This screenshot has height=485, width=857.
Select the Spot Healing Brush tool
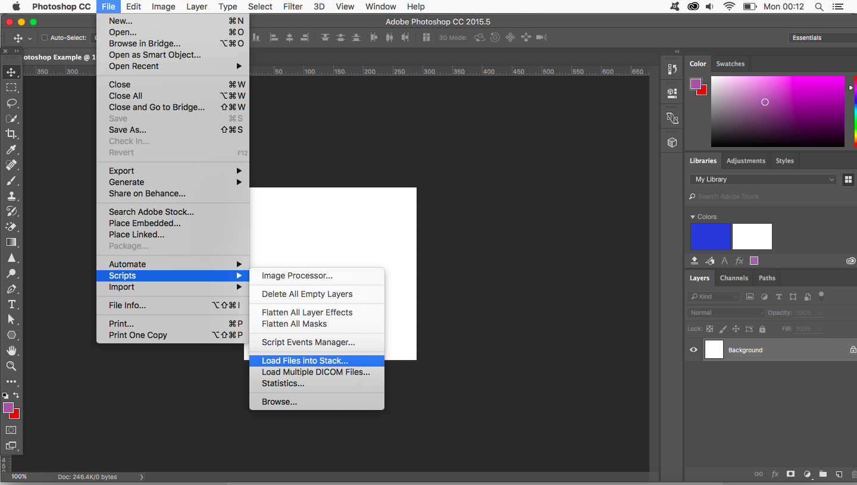coord(11,165)
